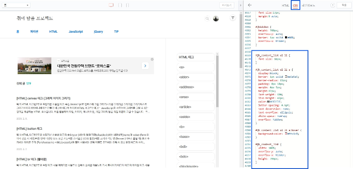Click the #7f7f7f color swatch in color rule
This screenshot has height=169, width=353.
[268, 102]
